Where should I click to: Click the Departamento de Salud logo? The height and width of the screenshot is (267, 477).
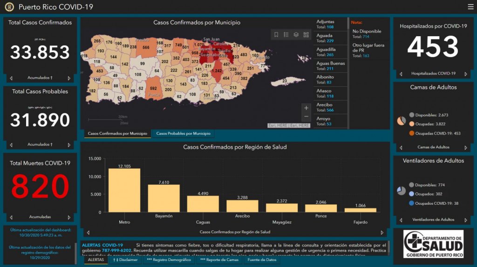434,244
